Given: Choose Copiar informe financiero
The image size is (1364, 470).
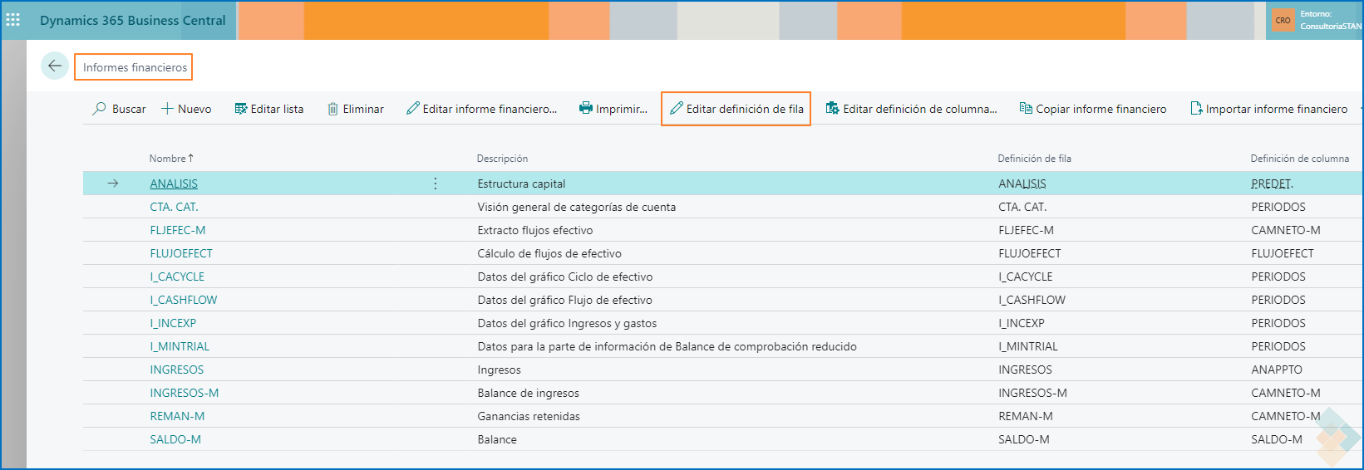Looking at the screenshot, I should pyautogui.click(x=1093, y=109).
